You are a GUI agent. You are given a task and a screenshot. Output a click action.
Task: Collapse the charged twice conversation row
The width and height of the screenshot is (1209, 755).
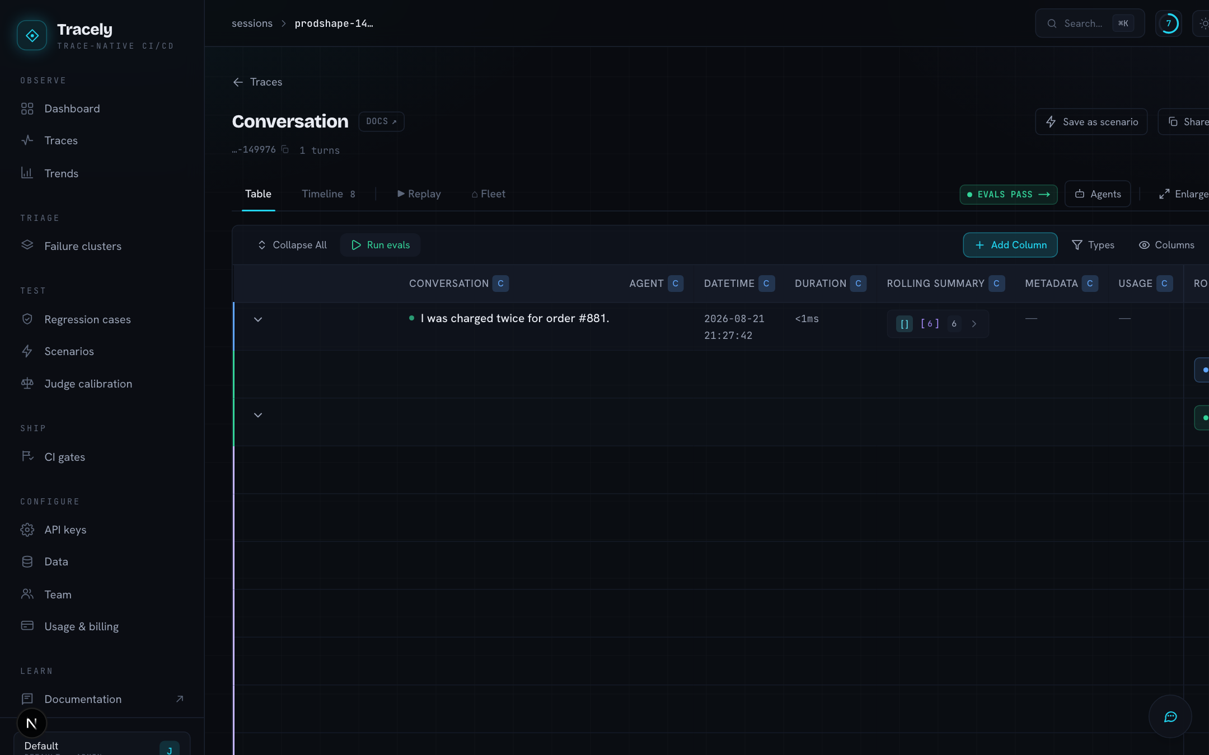(x=258, y=319)
